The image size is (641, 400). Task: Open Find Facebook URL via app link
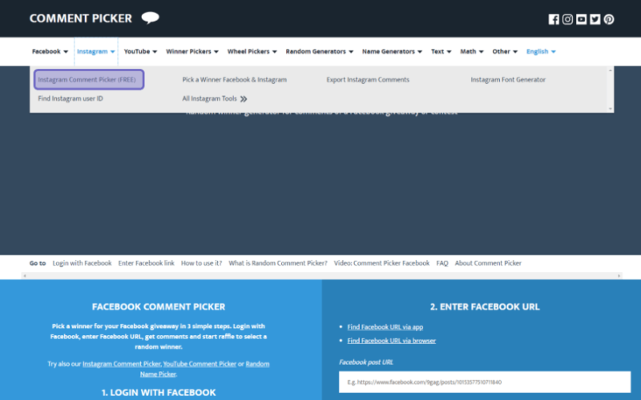point(385,327)
